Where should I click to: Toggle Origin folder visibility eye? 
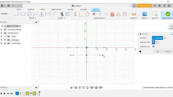pyautogui.click(x=5, y=36)
